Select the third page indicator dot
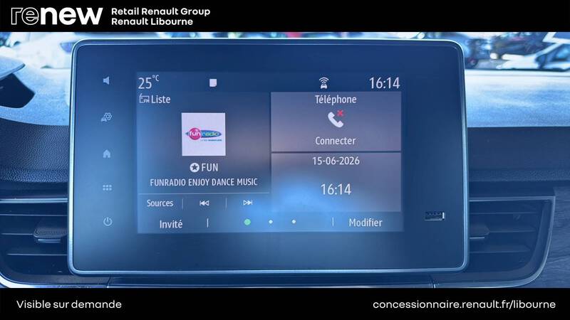570x320 pixels. click(294, 222)
